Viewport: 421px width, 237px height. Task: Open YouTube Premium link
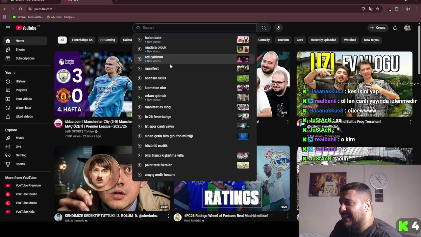pos(25,185)
